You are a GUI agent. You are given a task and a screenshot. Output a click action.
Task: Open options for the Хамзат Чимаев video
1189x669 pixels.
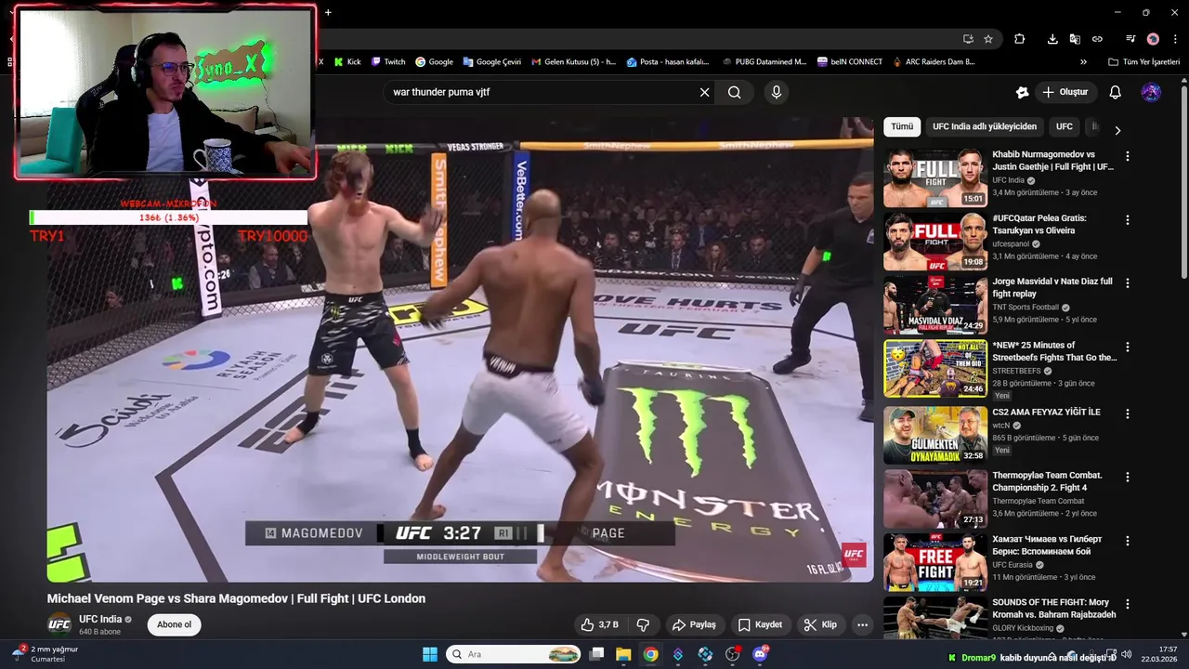[x=1128, y=540]
